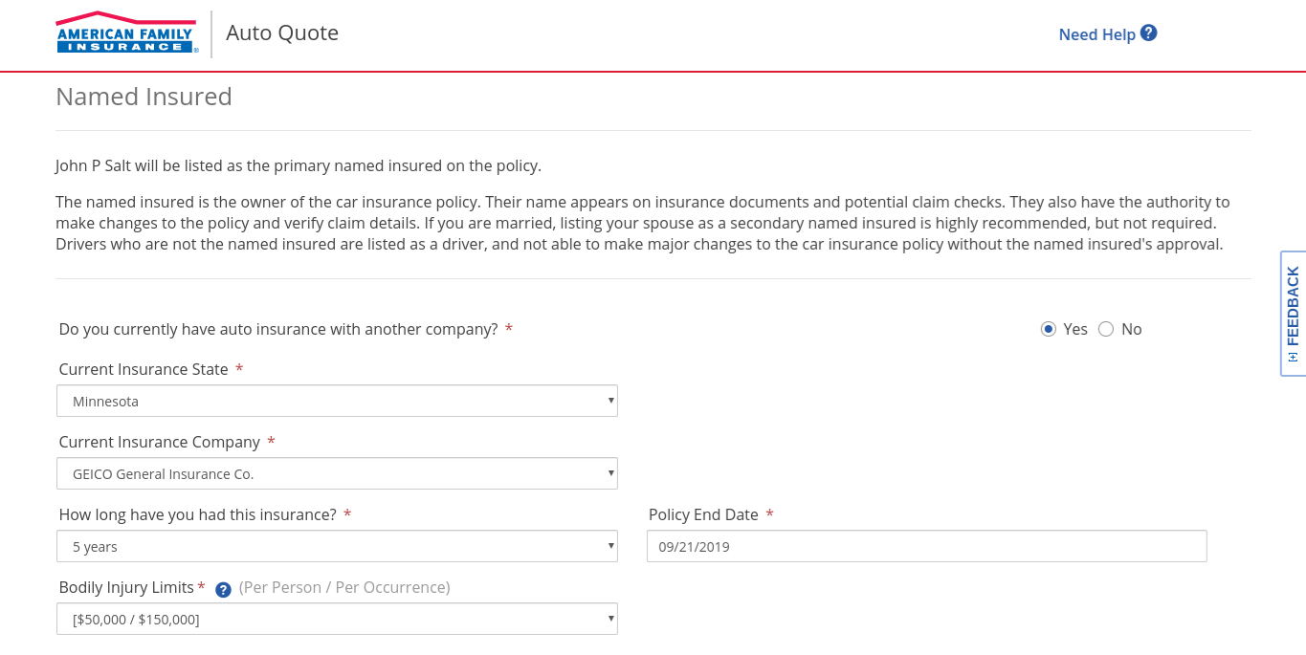Open the Bodily Injury Limits help icon
Viewport: 1306px width, 655px height.
[x=223, y=590]
